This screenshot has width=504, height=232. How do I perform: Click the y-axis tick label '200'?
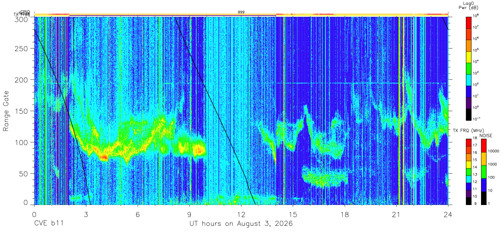tap(22, 80)
